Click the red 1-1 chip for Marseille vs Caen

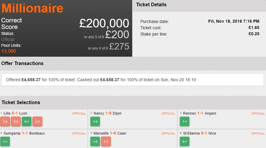click(106, 141)
